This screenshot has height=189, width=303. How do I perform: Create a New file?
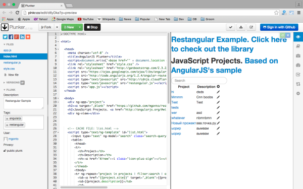(x=12, y=75)
